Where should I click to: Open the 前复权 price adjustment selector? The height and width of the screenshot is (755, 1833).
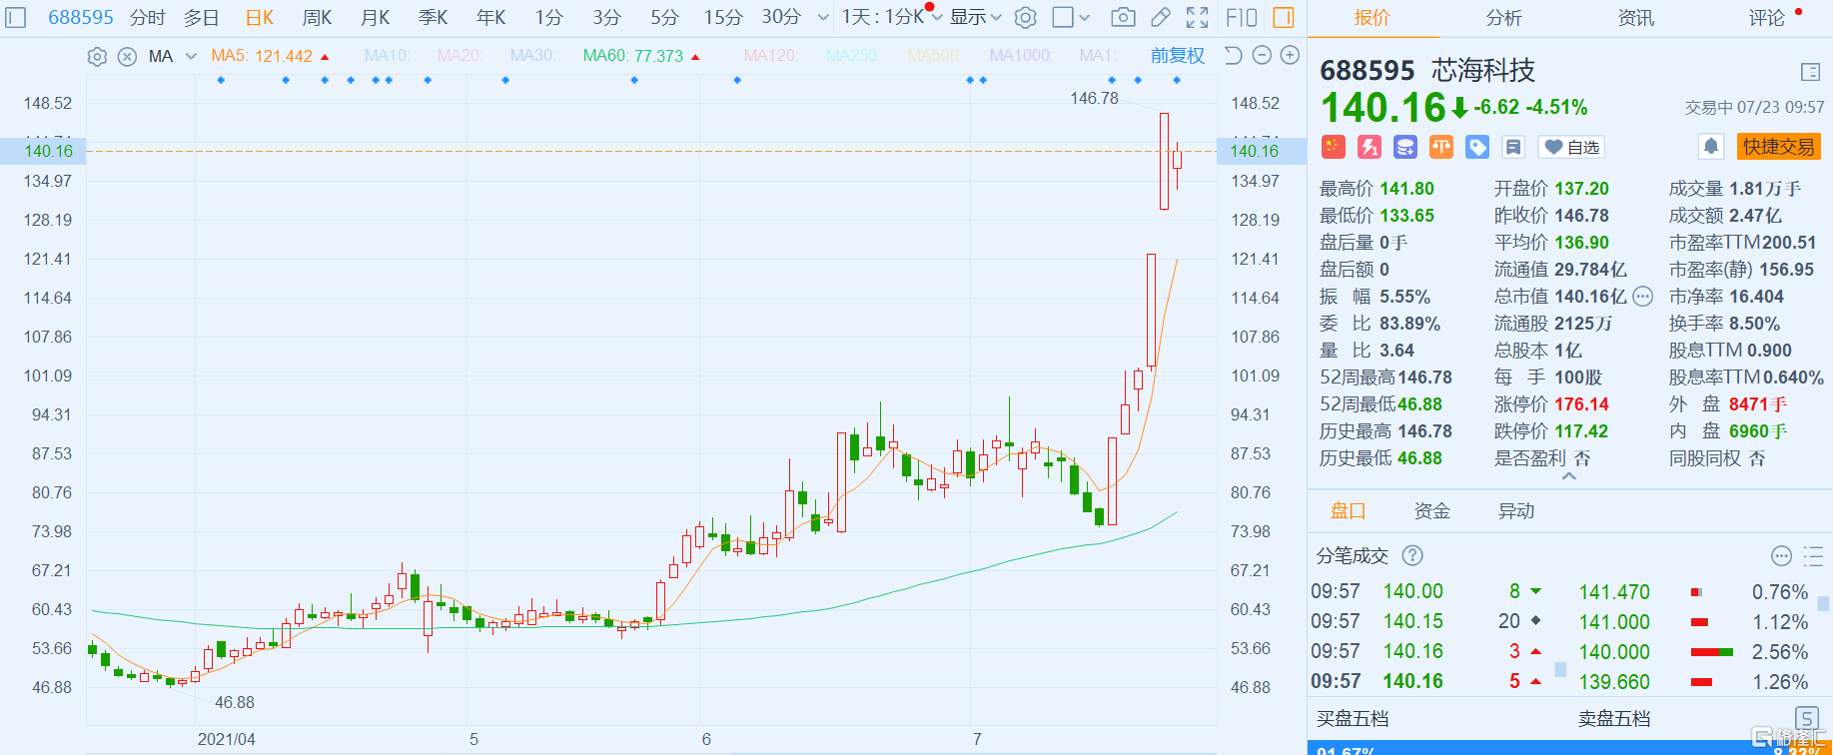1178,56
